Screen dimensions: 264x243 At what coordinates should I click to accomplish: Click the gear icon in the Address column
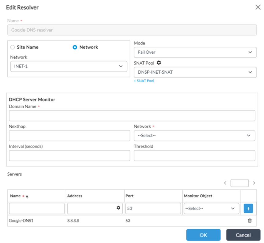118,208
